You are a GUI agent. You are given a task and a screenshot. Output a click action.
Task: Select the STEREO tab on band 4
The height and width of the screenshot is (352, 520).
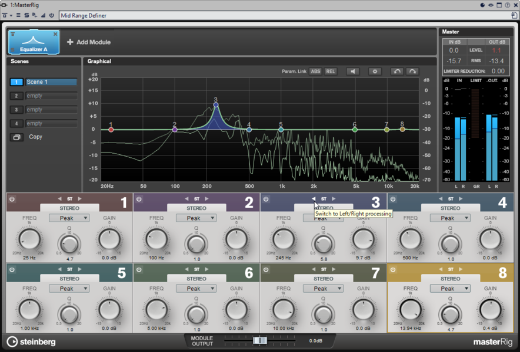tap(451, 208)
